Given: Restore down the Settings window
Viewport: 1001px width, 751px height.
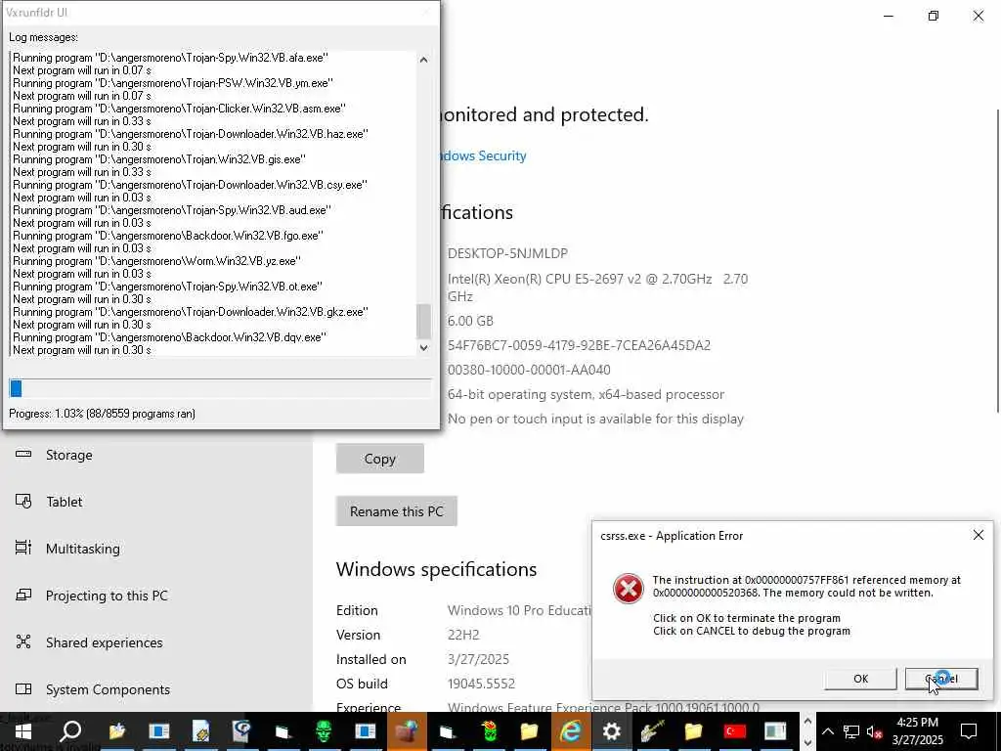Looking at the screenshot, I should 934,16.
